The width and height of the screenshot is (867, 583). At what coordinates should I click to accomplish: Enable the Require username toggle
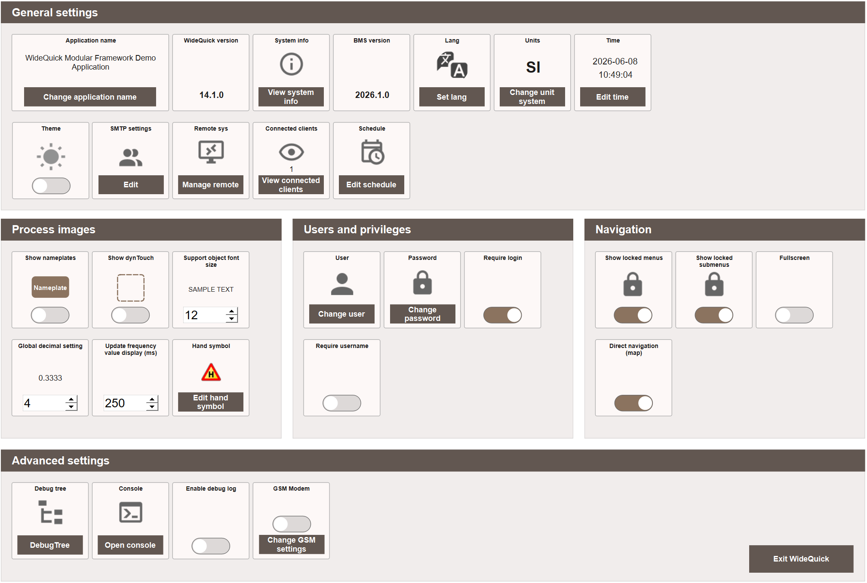pyautogui.click(x=342, y=403)
